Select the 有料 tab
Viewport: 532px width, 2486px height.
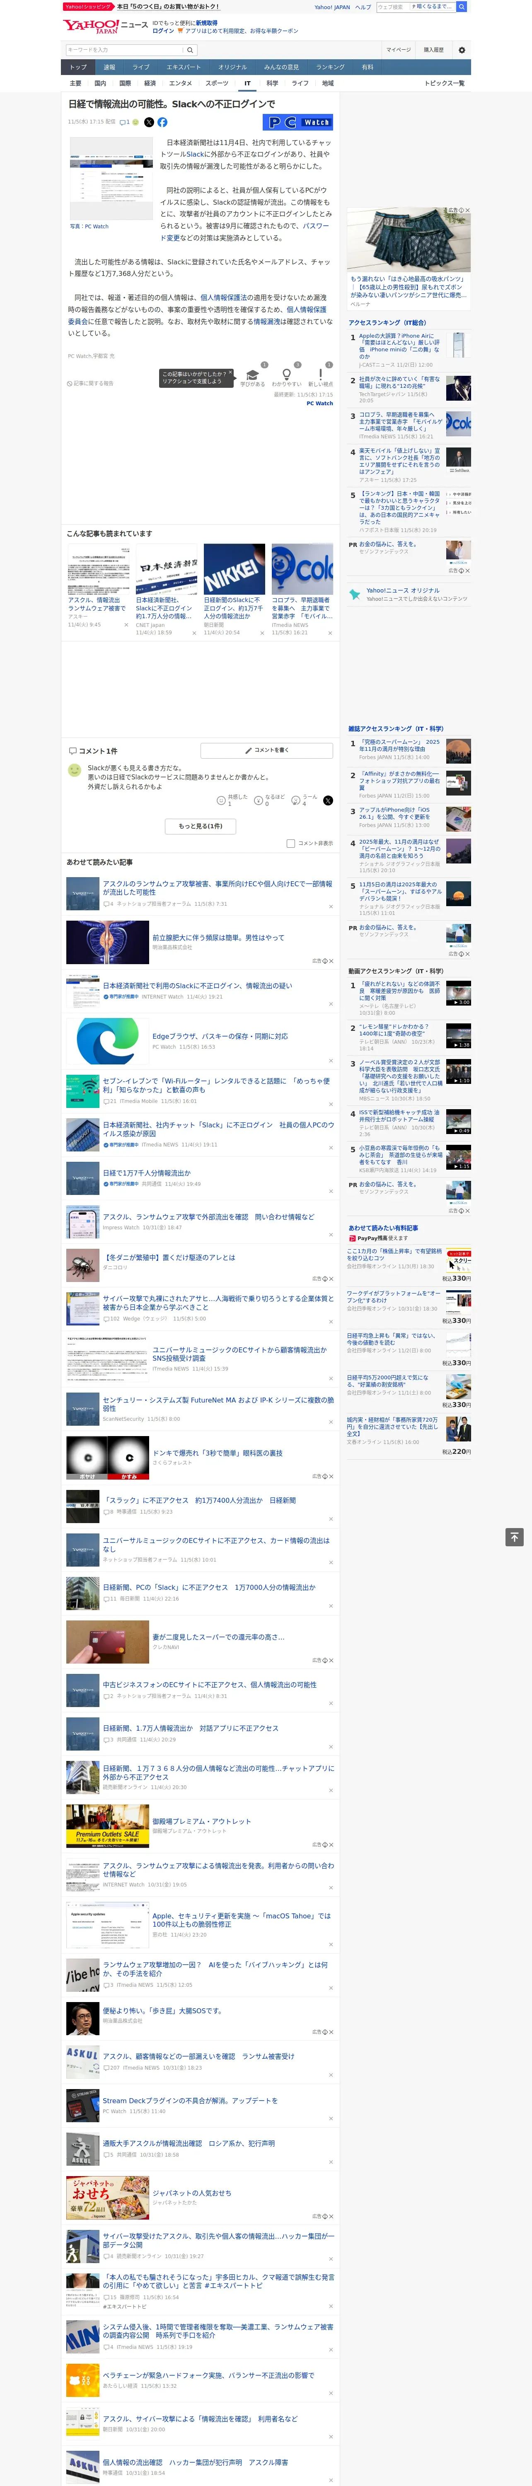point(367,68)
